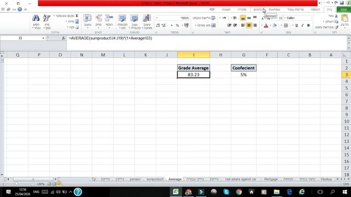Viewport: 351px width, 197px height.
Task: Select the Coofecient header cell
Action: (244, 68)
